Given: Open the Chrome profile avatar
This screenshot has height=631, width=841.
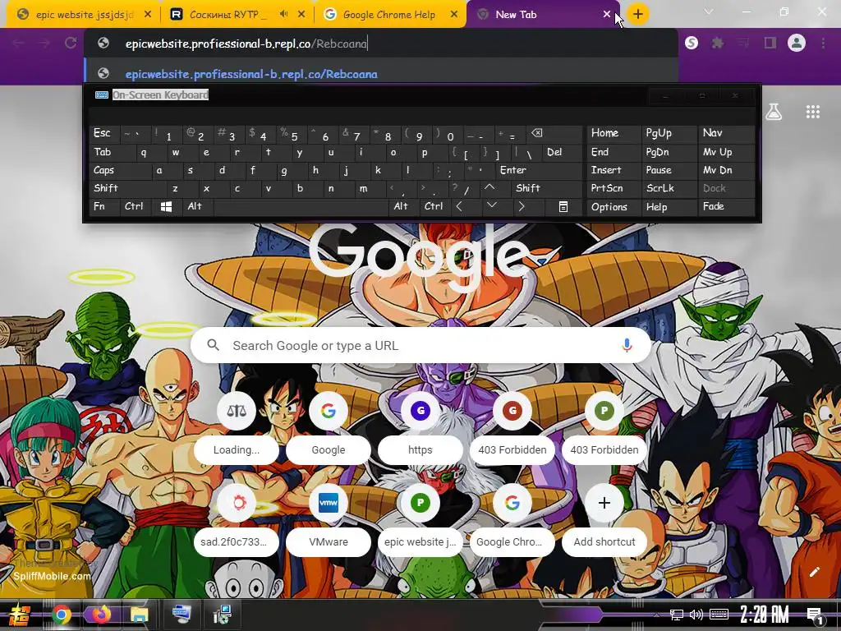Looking at the screenshot, I should 797,43.
